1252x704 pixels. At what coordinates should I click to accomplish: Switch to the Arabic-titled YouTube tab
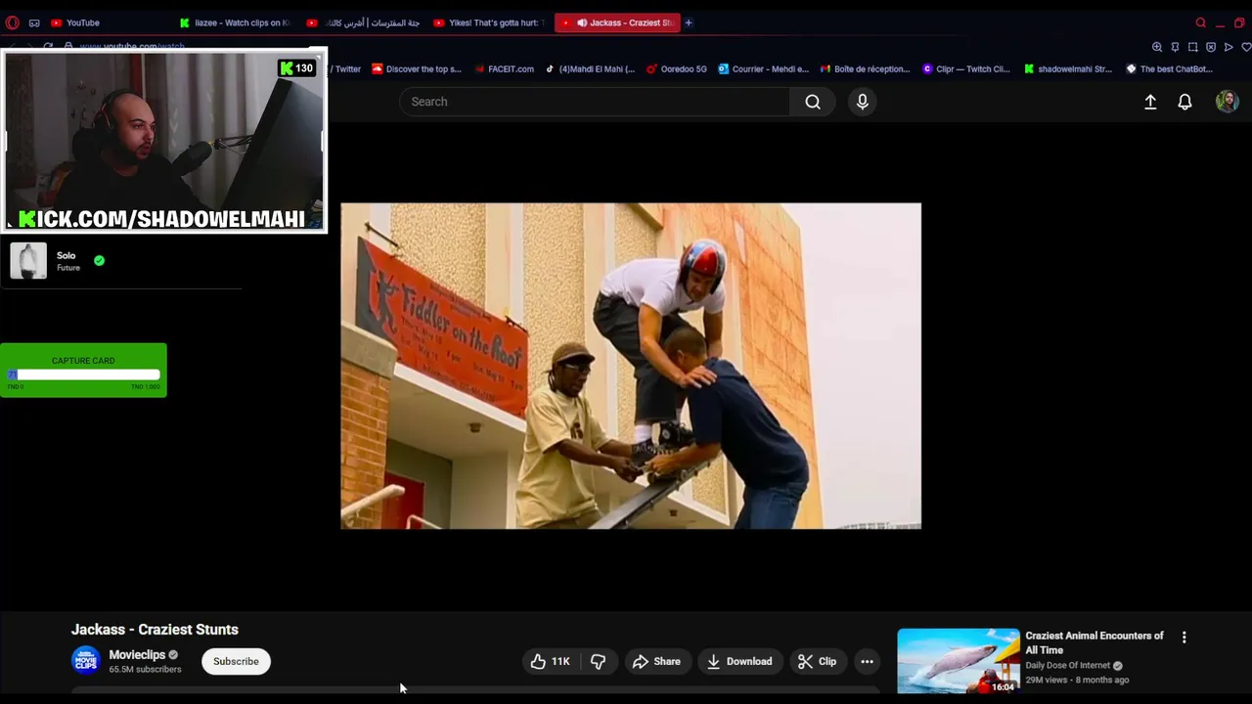[364, 22]
